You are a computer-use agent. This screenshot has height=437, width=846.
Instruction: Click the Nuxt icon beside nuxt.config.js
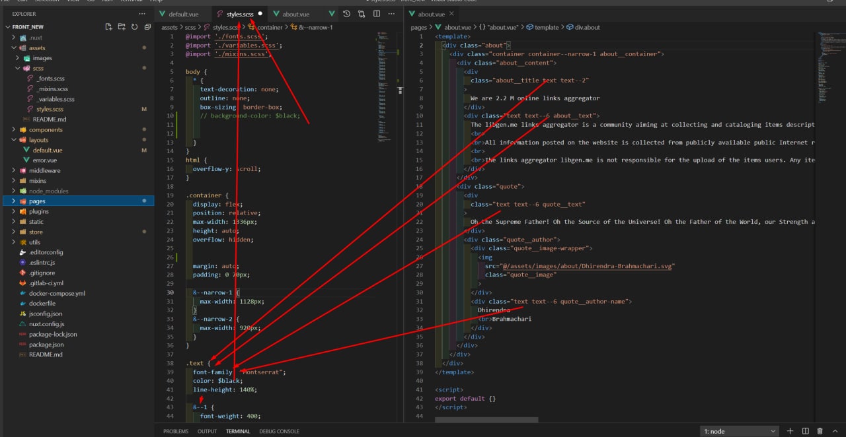click(22, 324)
